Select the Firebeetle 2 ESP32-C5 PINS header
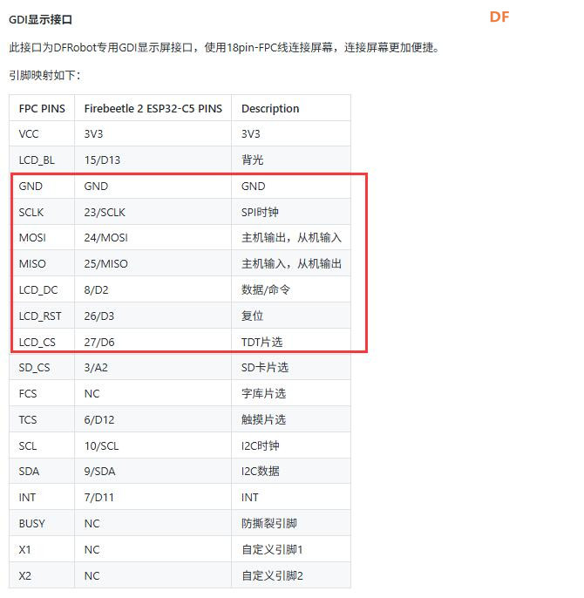Viewport: 584px width, 598px height. pos(153,109)
